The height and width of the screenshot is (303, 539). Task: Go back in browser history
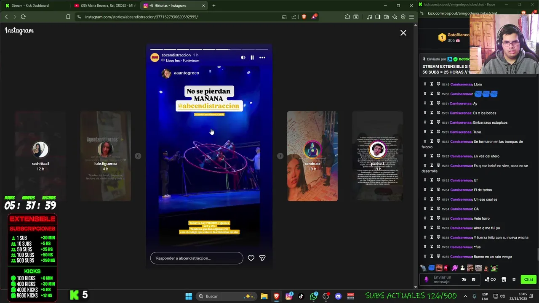6,17
